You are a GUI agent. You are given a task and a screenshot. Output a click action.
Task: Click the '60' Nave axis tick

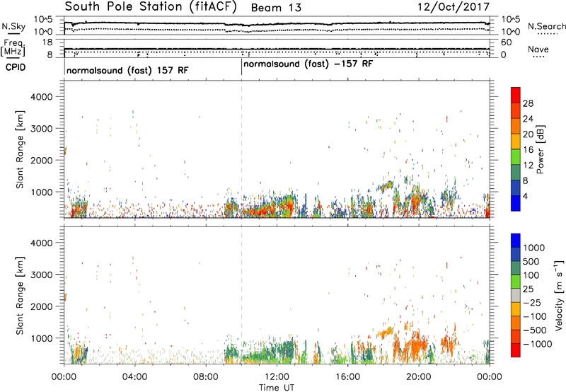coord(507,42)
